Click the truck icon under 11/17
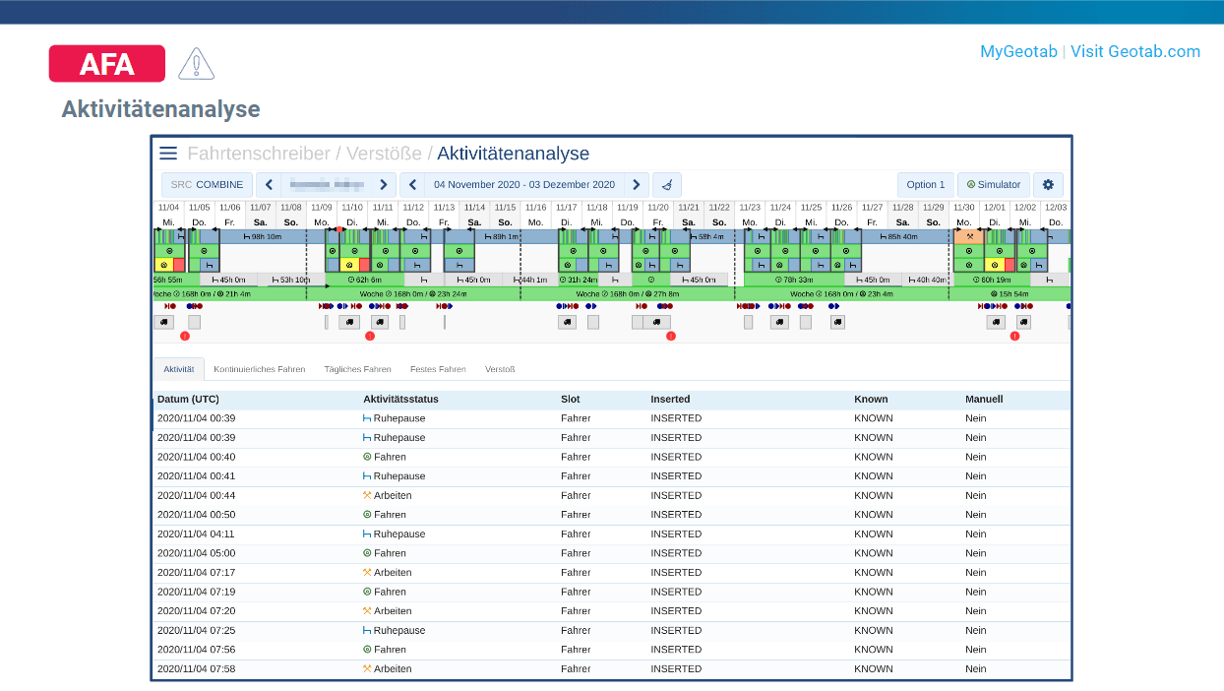 pyautogui.click(x=567, y=322)
